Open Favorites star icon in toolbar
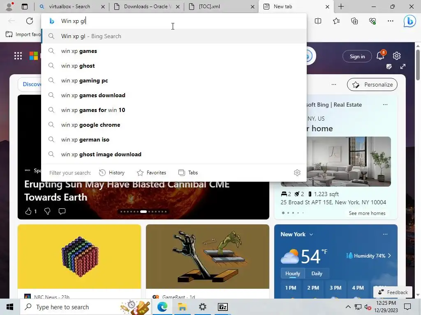421x315 pixels. point(336,21)
